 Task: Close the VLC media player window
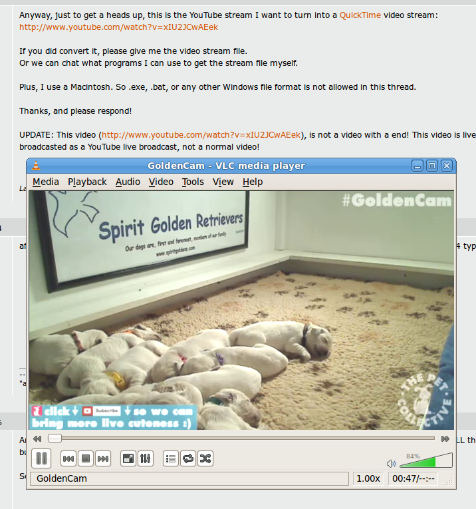[x=447, y=166]
